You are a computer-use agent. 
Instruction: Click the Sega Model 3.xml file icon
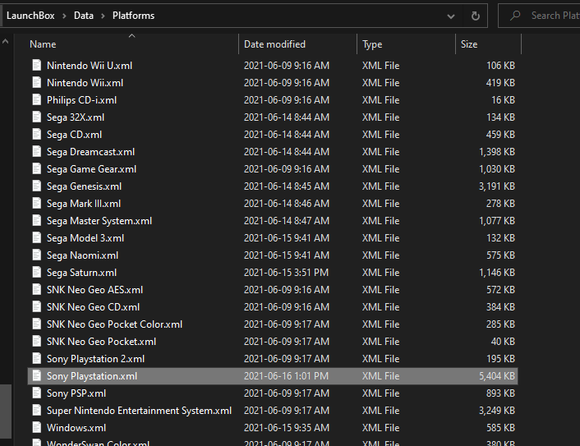(x=37, y=238)
